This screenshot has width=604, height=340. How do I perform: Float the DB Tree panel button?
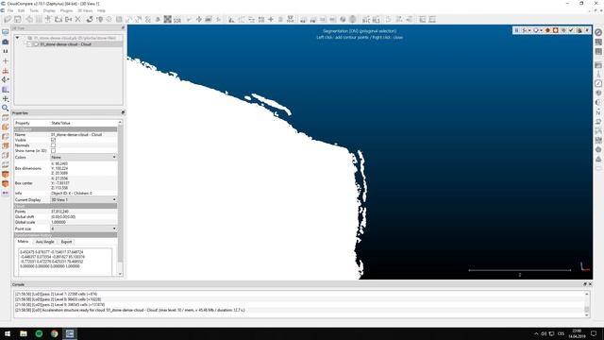point(123,28)
